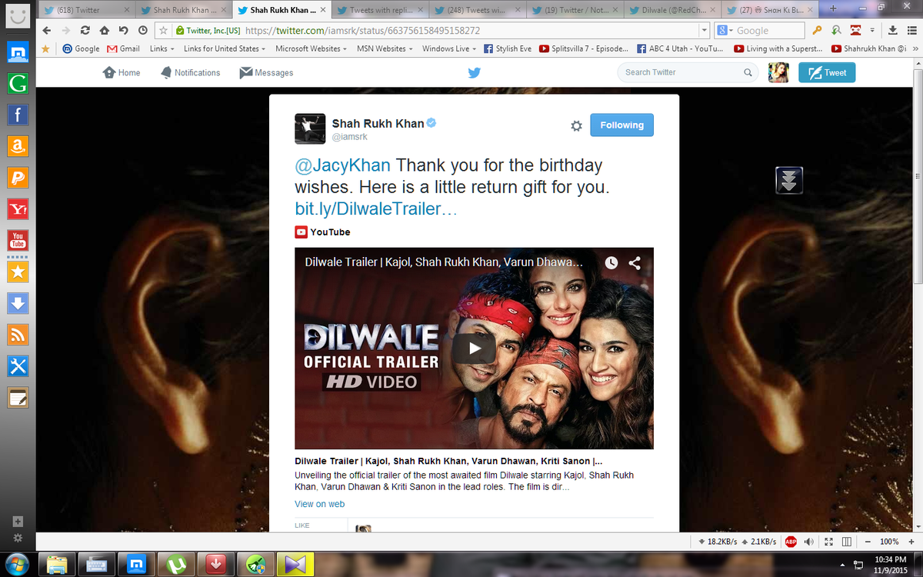Open the notes icon in sidebar
This screenshot has width=923, height=577.
click(x=18, y=398)
